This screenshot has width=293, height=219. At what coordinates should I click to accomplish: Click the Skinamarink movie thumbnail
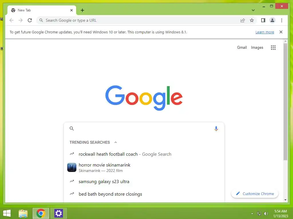click(72, 167)
